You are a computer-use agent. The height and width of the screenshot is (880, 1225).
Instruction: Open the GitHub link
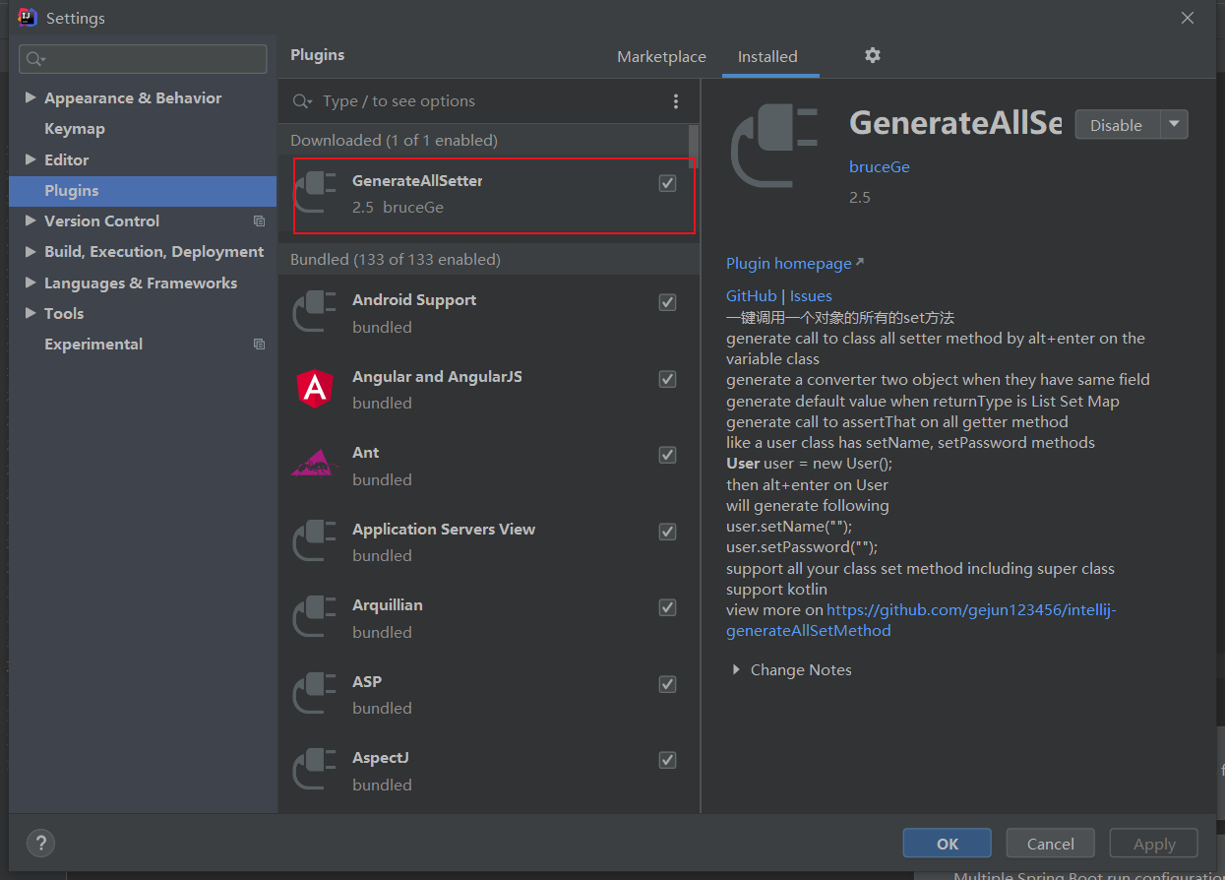click(x=751, y=295)
